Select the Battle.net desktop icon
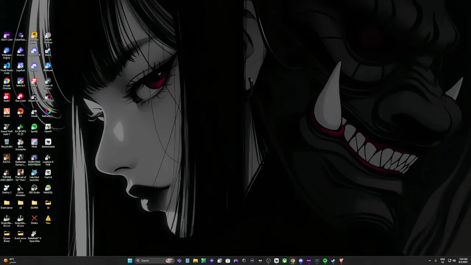 click(x=48, y=67)
